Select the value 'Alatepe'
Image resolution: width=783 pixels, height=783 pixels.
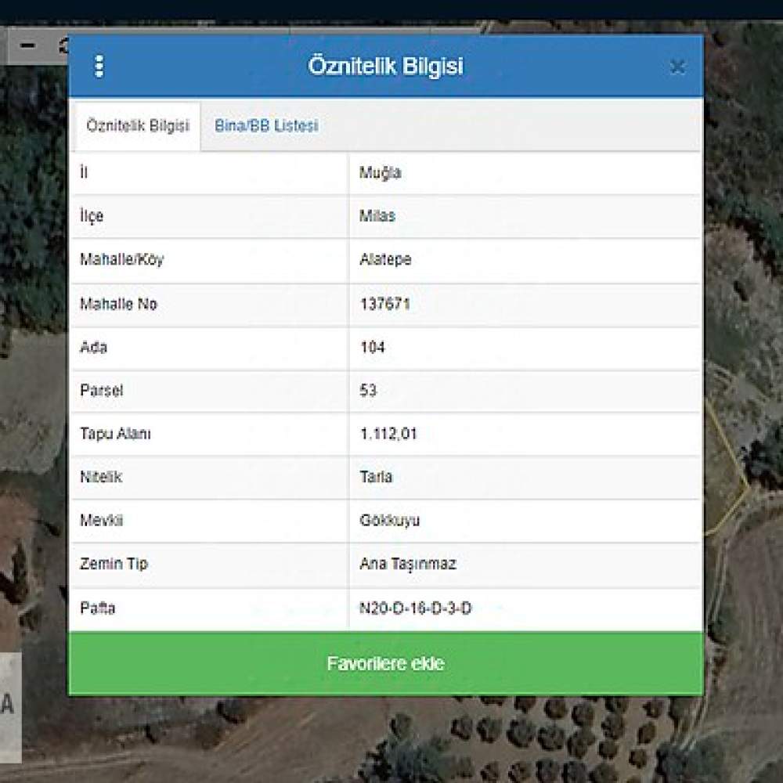385,260
